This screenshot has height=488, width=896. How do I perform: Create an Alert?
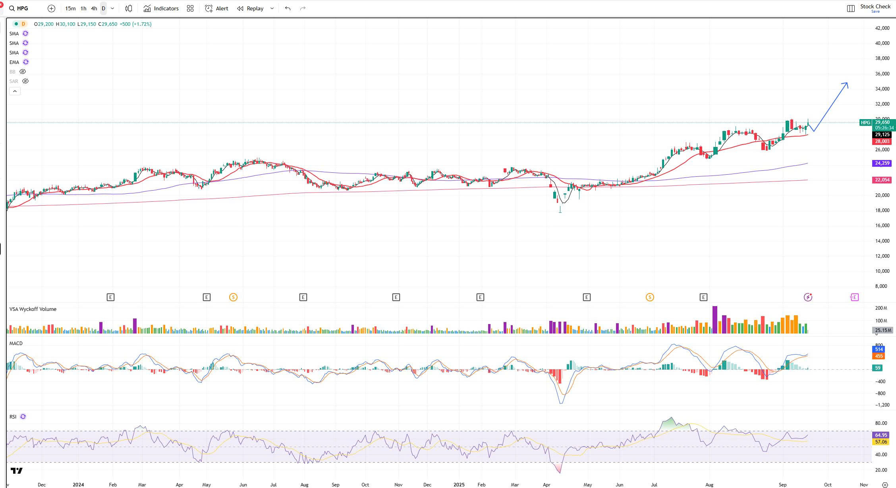point(216,8)
